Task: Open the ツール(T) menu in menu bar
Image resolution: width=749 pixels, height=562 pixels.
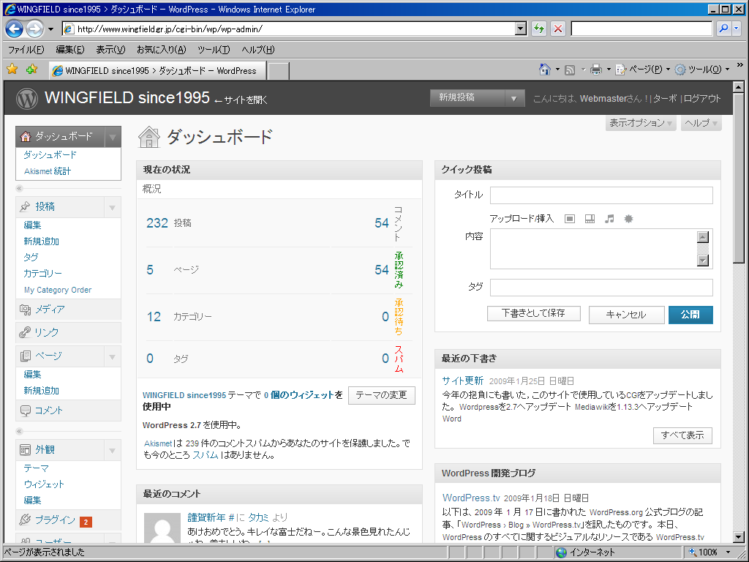Action: [x=214, y=50]
